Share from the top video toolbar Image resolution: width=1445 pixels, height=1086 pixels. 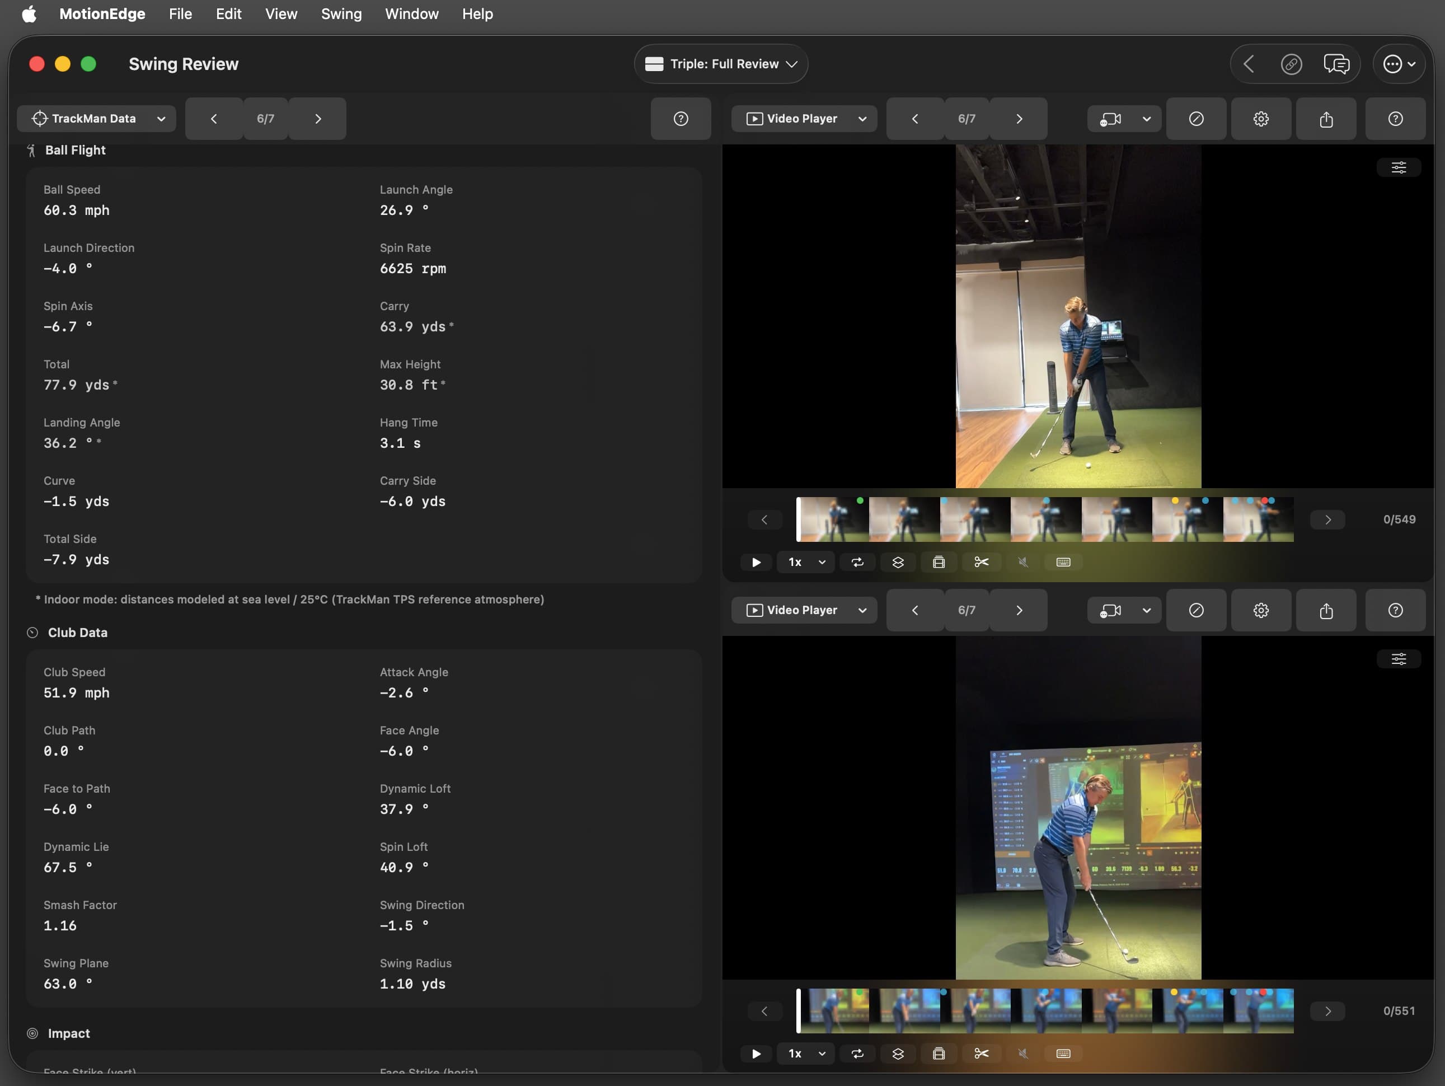[1325, 118]
